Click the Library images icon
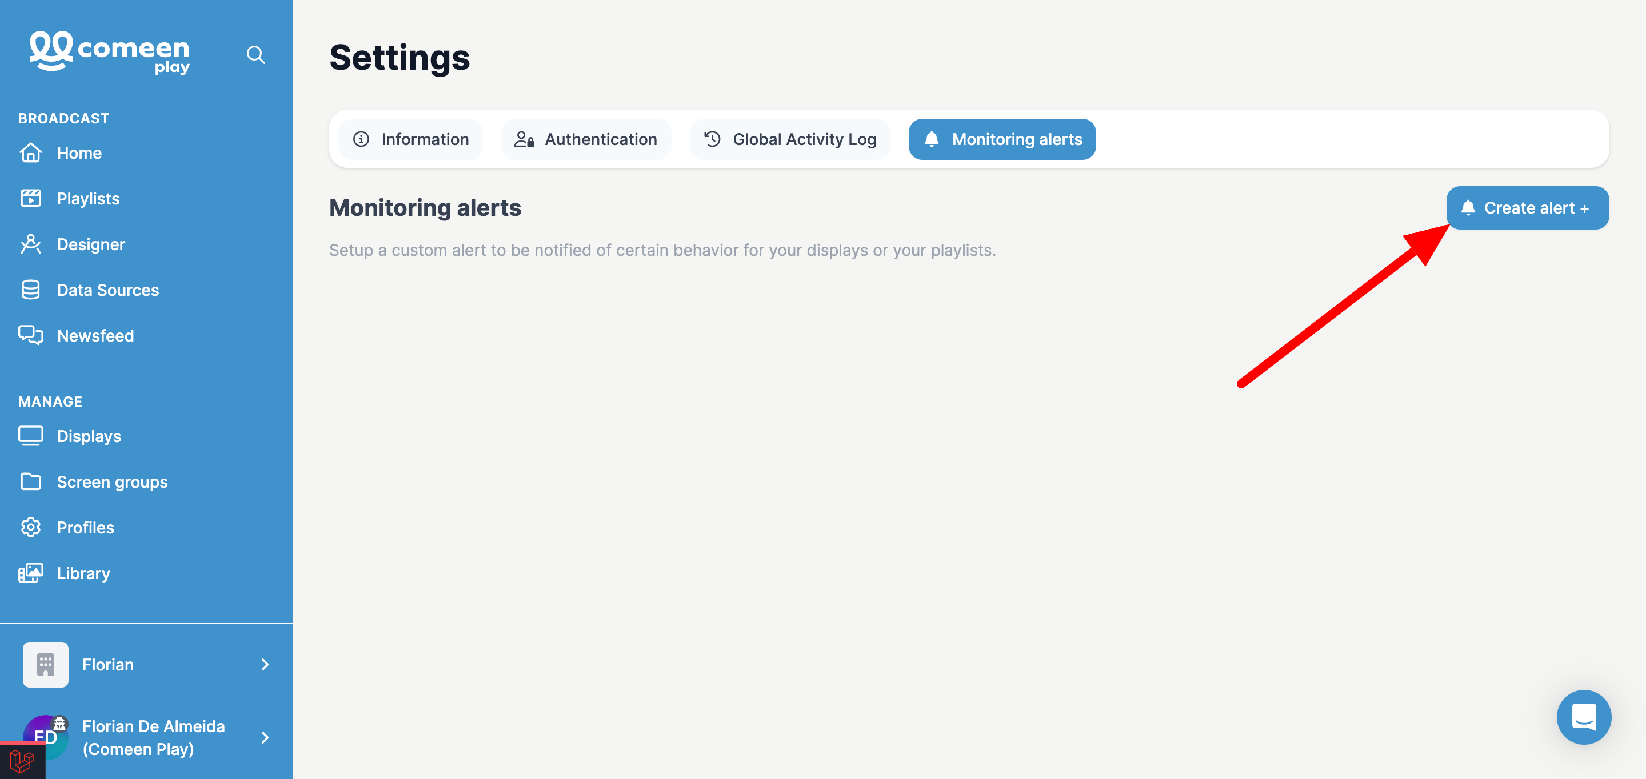1646x779 pixels. pos(31,573)
